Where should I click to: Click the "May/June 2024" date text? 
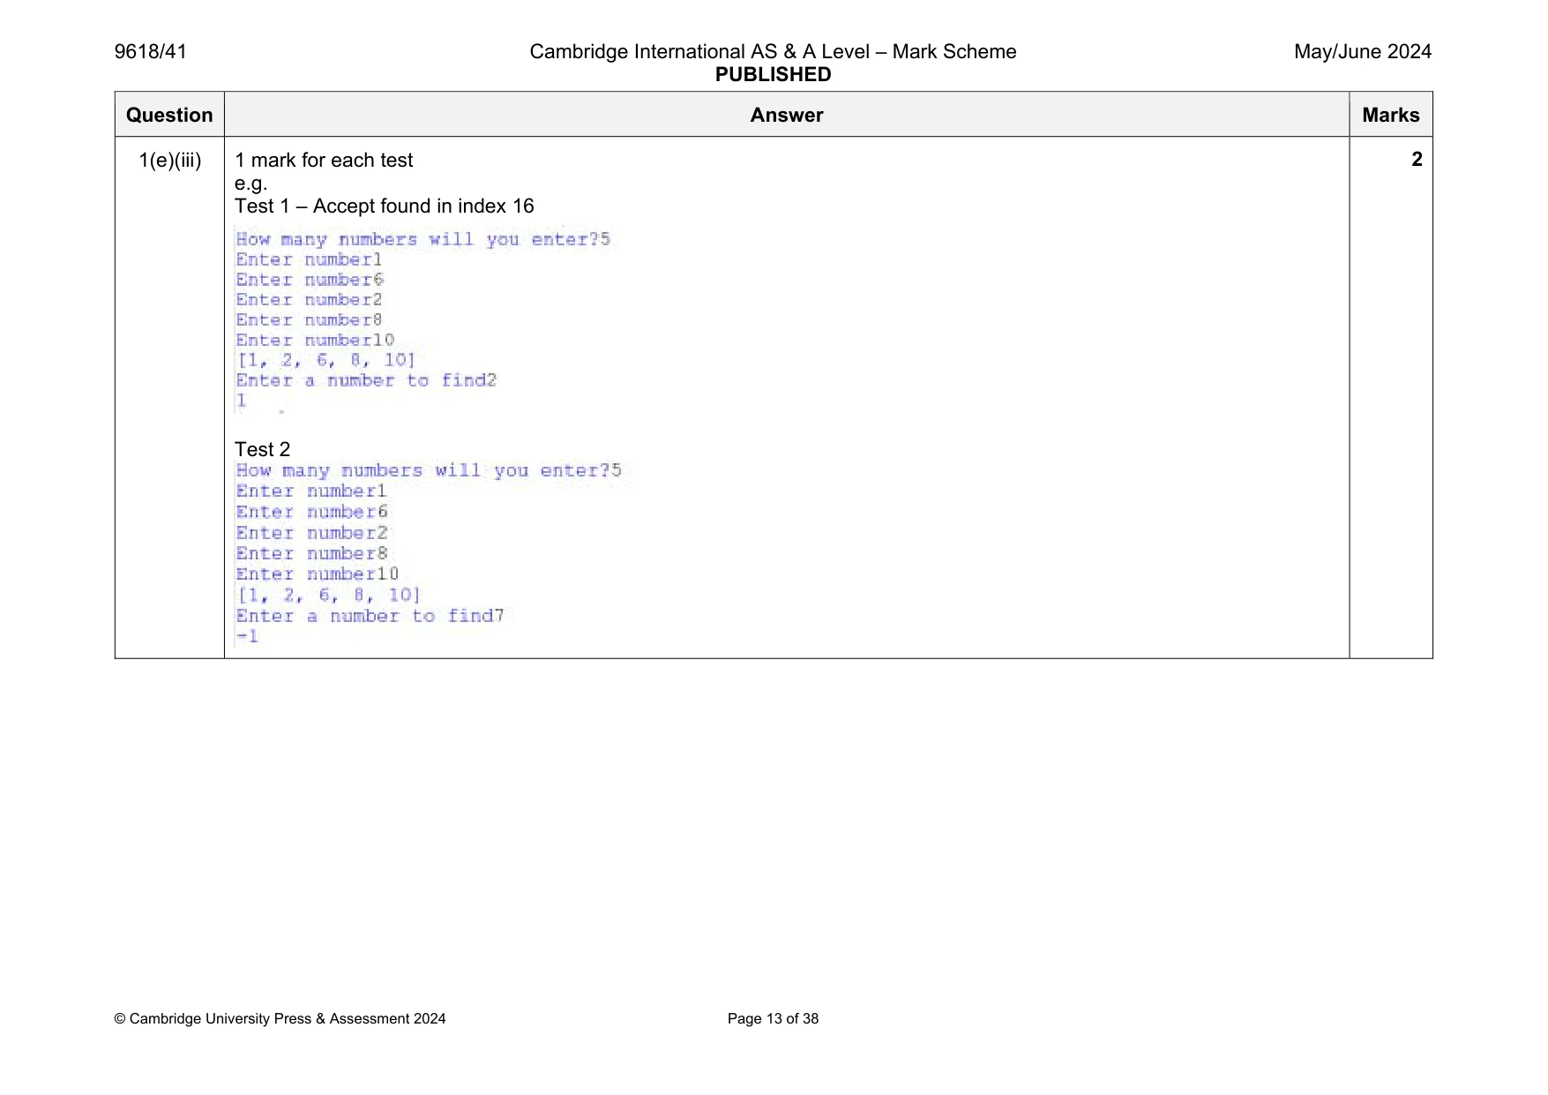click(1363, 52)
